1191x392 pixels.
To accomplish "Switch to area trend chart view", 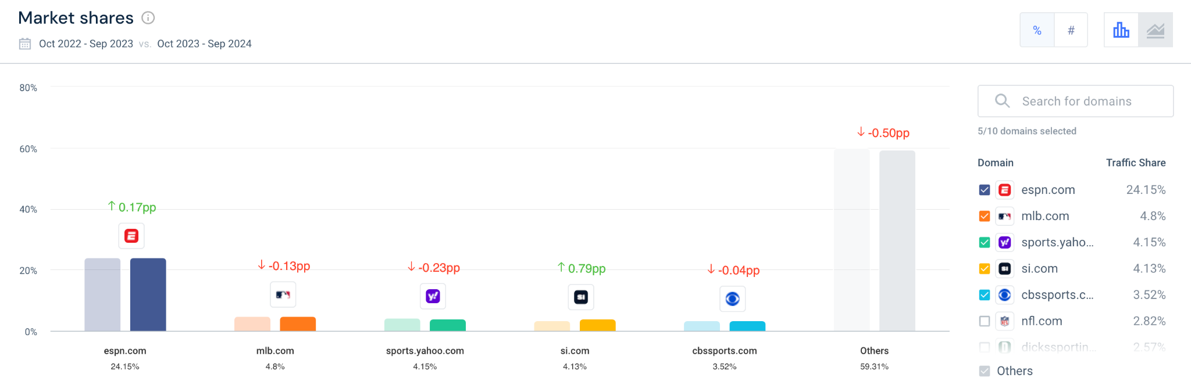I will (x=1155, y=30).
